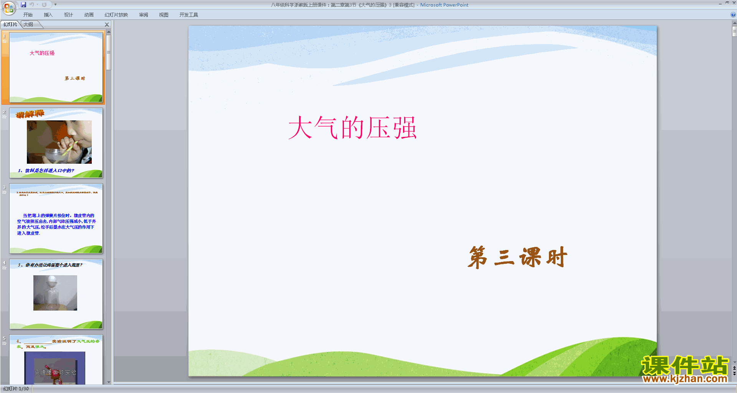Open the 审阅 ribbon tab

pos(144,15)
